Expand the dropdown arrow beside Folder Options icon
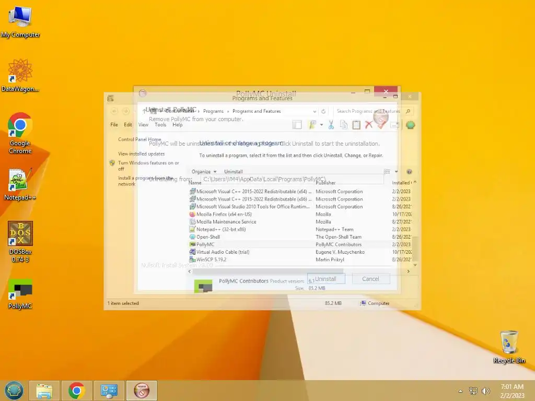This screenshot has height=401, width=535. click(321, 125)
